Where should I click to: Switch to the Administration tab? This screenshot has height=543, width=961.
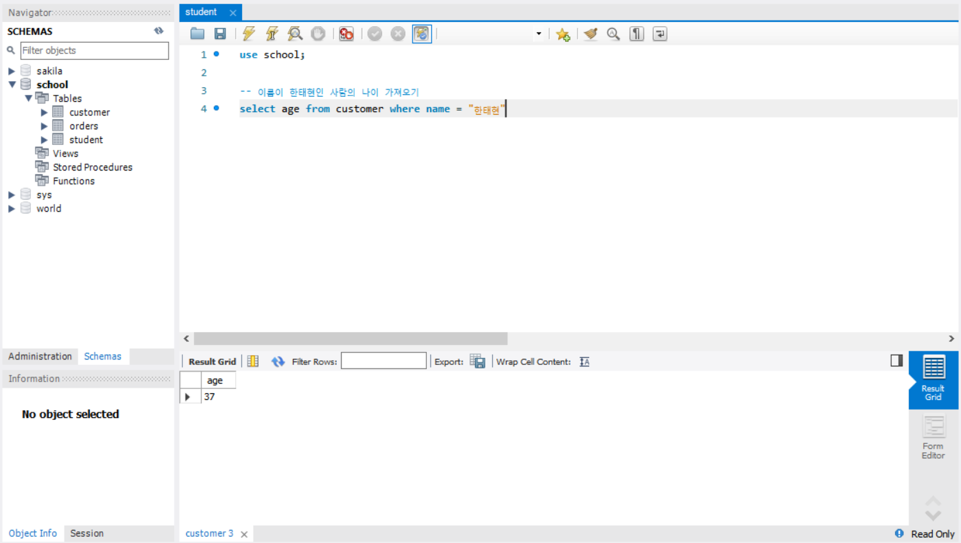click(40, 356)
